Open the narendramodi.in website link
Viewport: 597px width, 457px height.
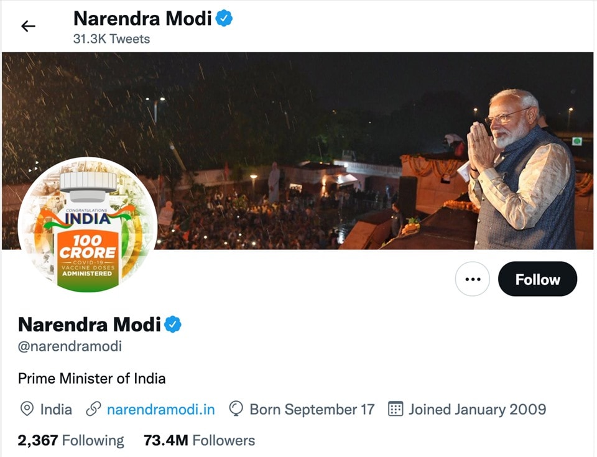click(x=160, y=409)
